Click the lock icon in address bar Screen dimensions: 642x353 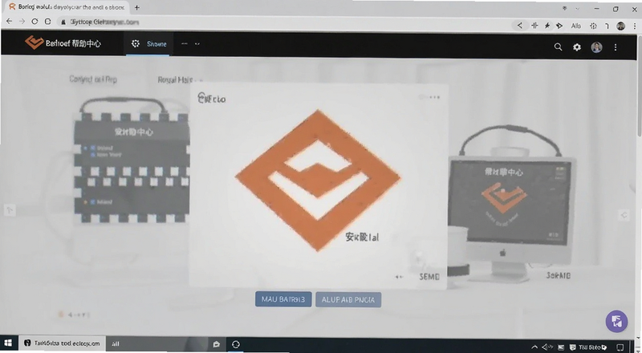point(63,22)
